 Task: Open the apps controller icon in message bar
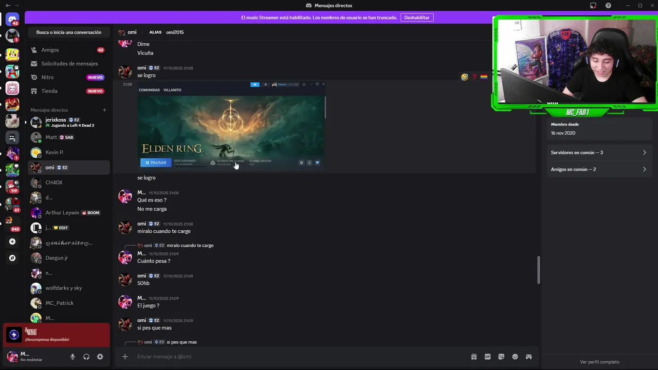tap(528, 357)
